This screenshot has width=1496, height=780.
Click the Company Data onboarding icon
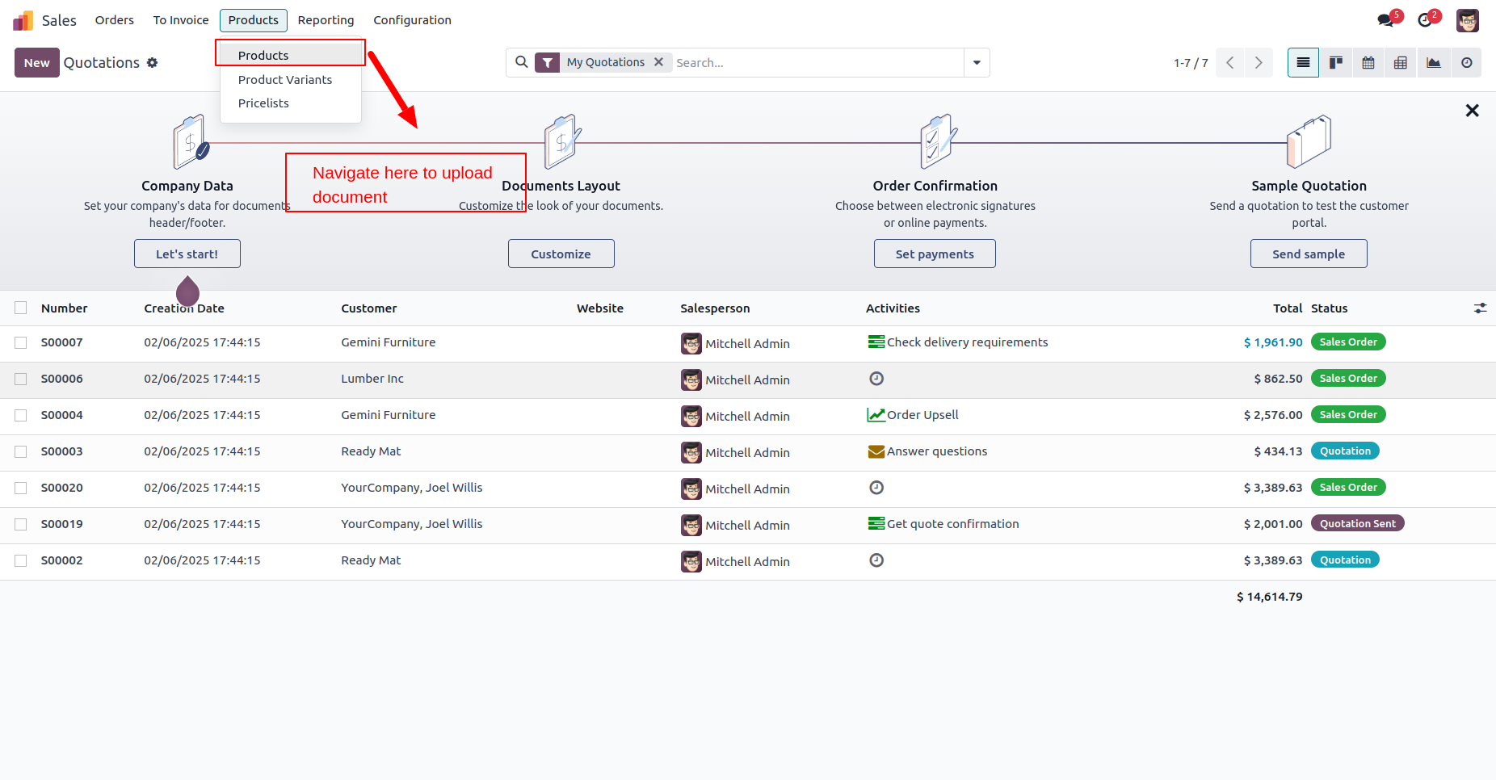point(191,141)
